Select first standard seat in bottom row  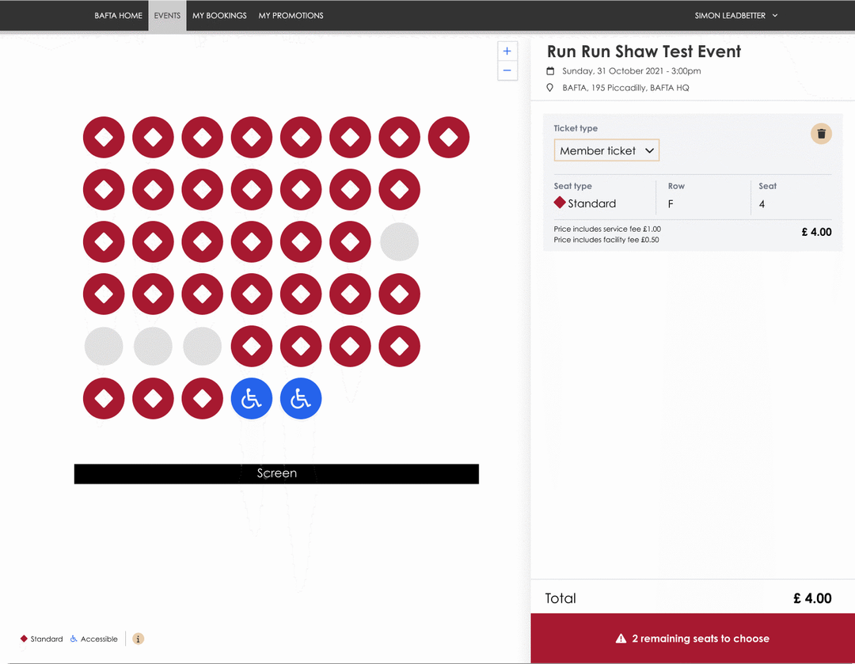point(104,399)
